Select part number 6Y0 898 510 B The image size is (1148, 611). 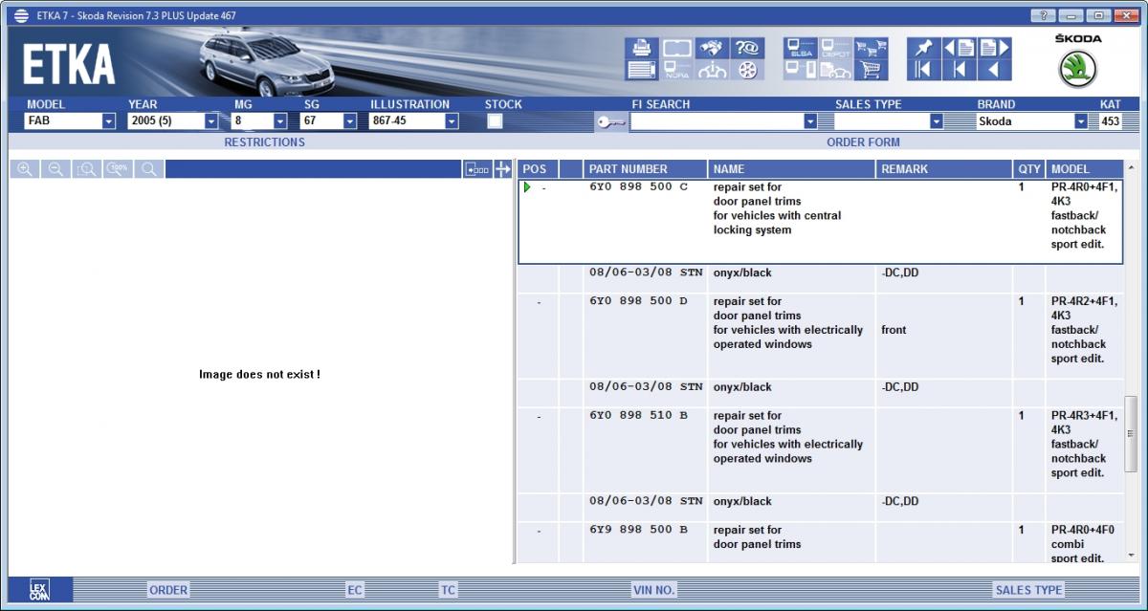click(x=638, y=416)
